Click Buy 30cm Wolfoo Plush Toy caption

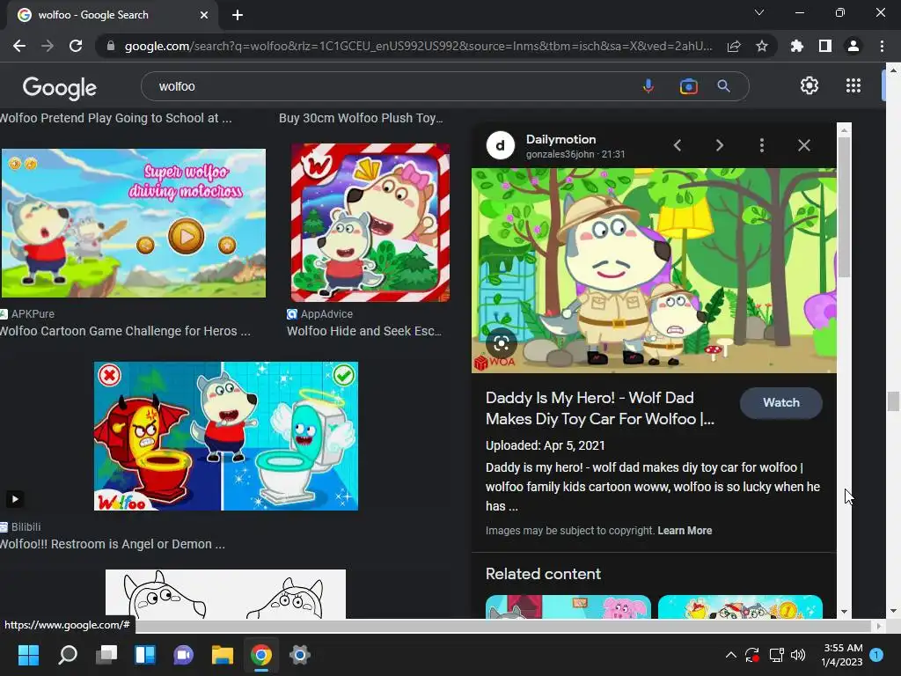361,118
